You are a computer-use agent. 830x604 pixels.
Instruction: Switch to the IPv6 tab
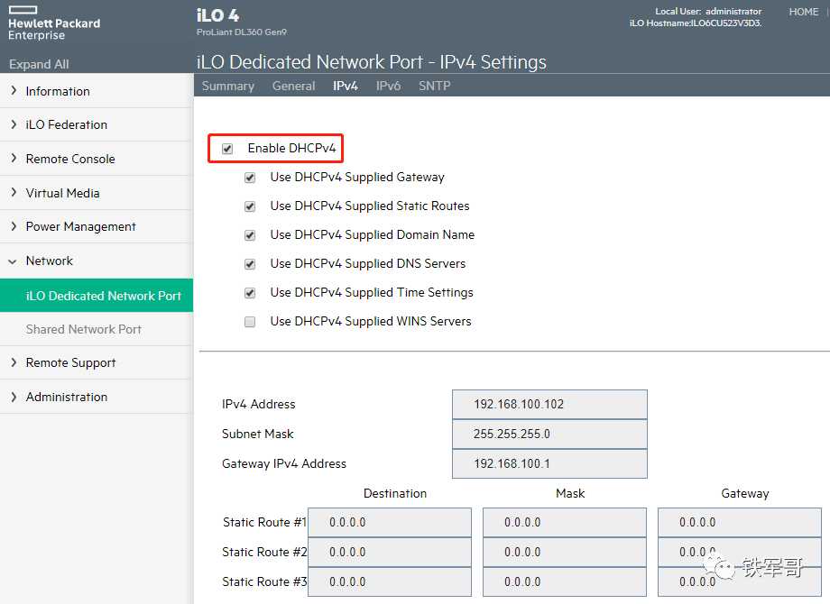(x=388, y=86)
